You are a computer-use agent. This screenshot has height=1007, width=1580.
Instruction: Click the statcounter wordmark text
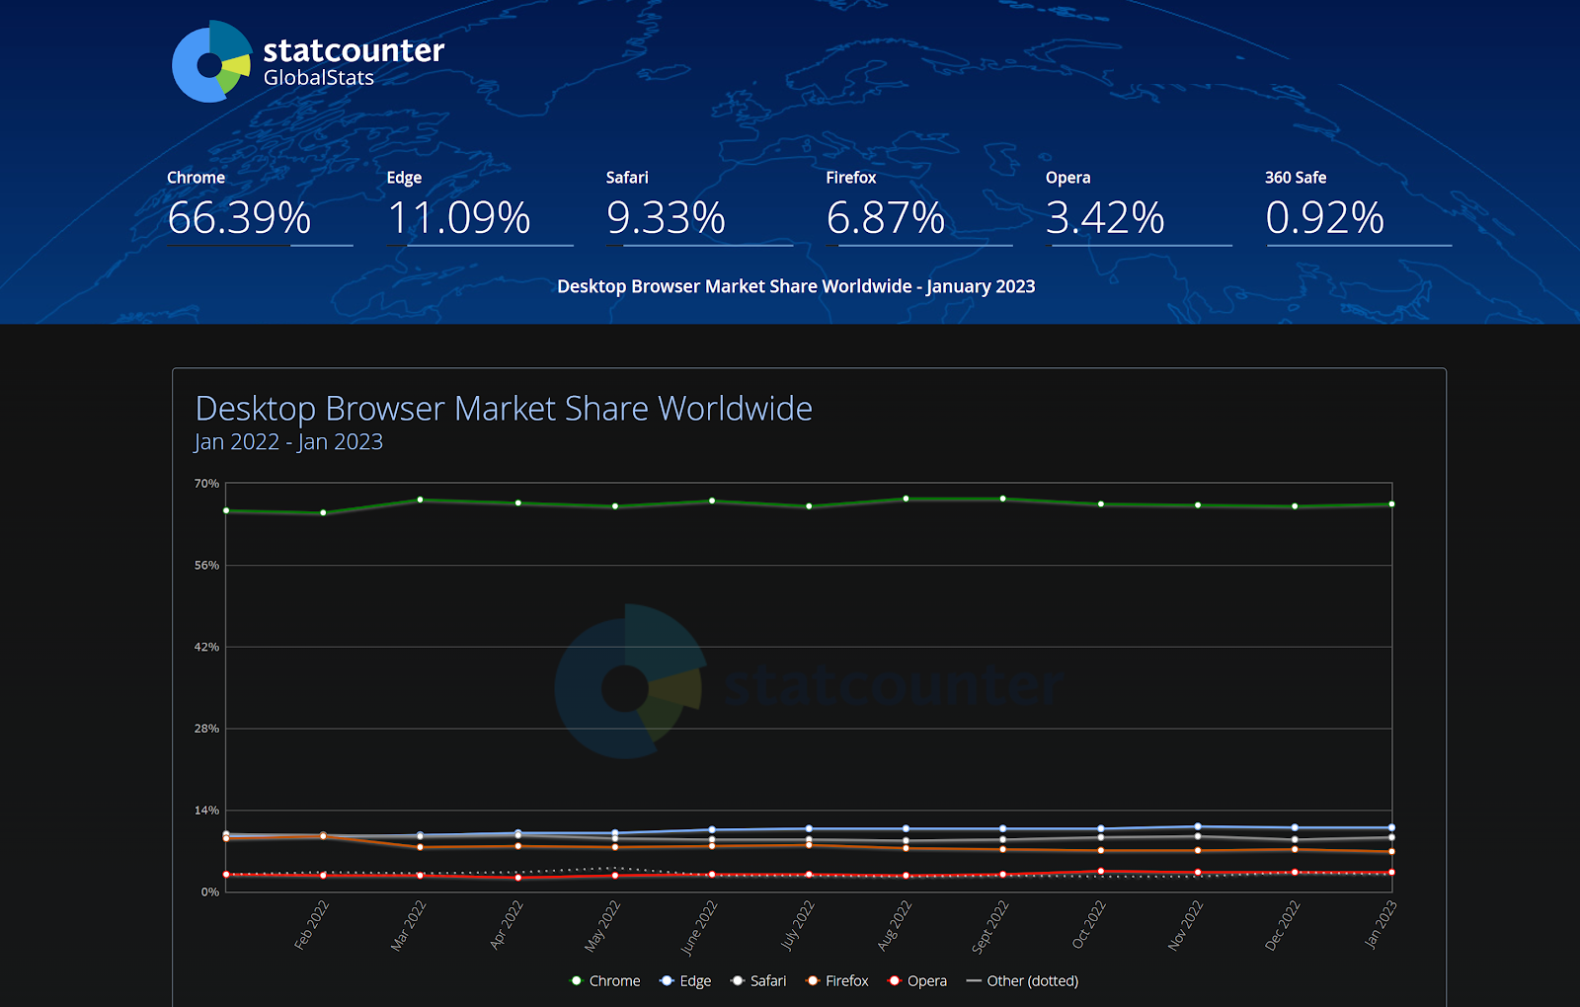click(354, 50)
